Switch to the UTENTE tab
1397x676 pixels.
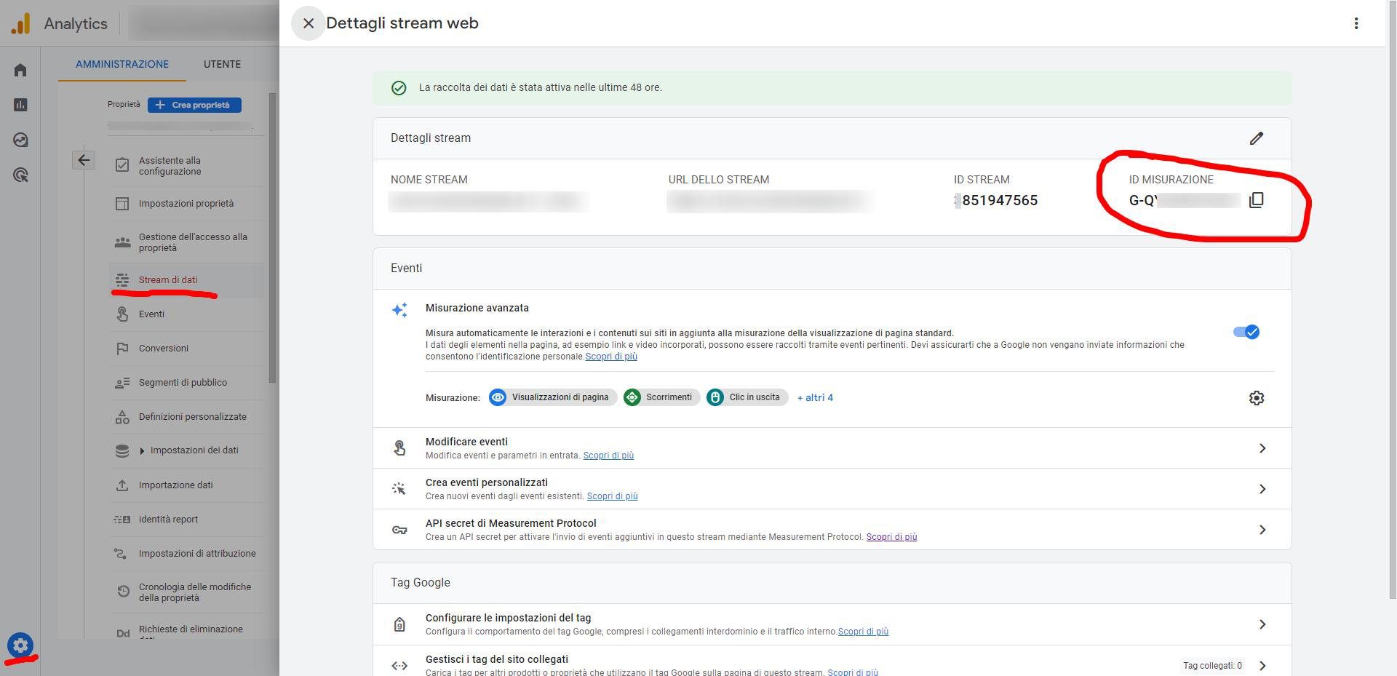[x=222, y=64]
